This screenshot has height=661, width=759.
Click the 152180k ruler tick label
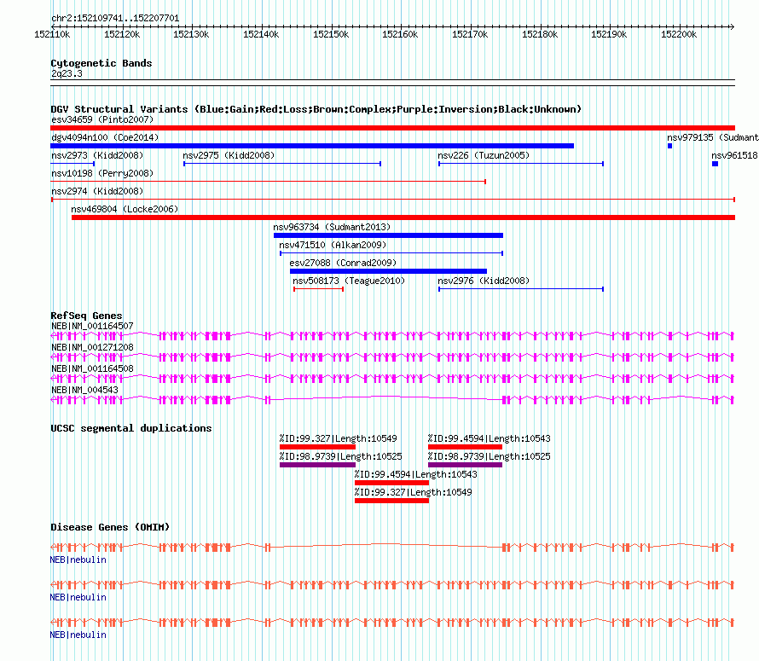539,34
